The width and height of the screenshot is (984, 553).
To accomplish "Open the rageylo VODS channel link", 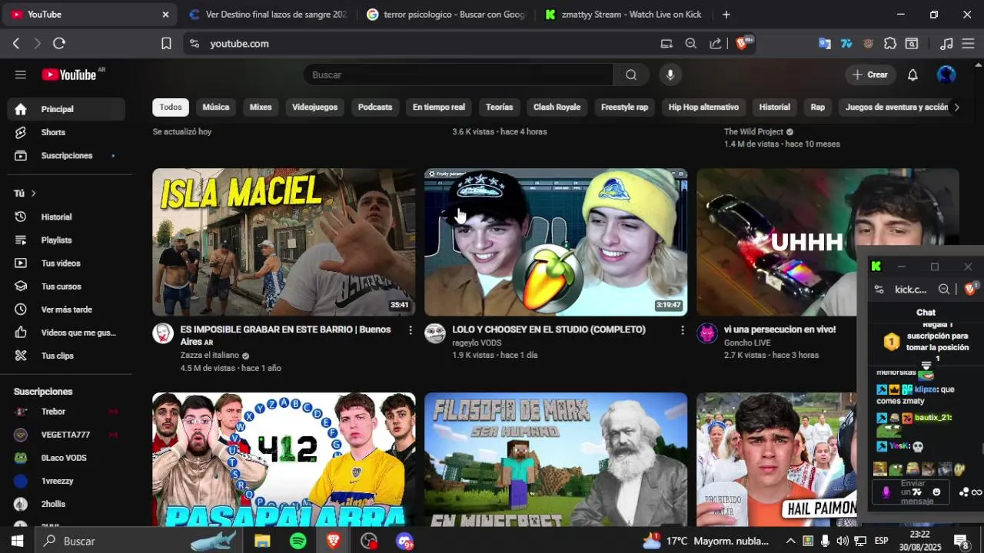I will pyautogui.click(x=477, y=343).
